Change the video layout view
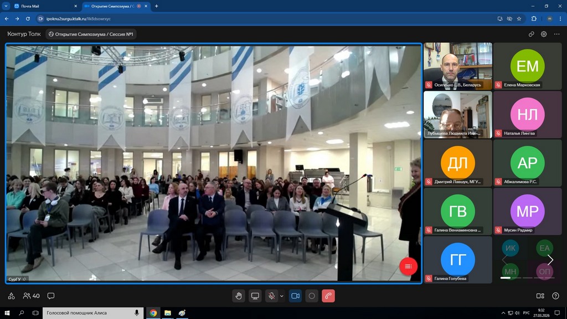Screen dimensions: 567x319 click(540, 296)
